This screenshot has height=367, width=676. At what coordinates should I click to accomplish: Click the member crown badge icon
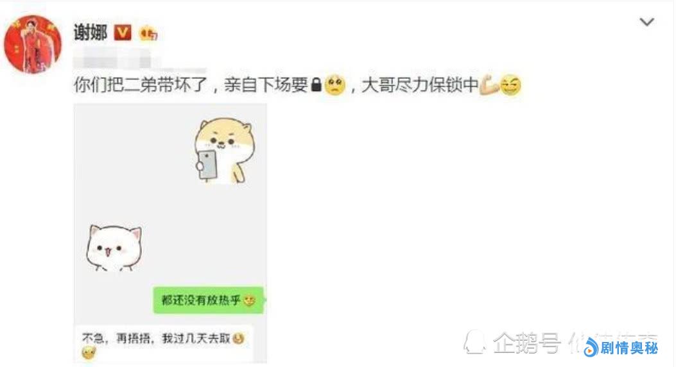148,33
